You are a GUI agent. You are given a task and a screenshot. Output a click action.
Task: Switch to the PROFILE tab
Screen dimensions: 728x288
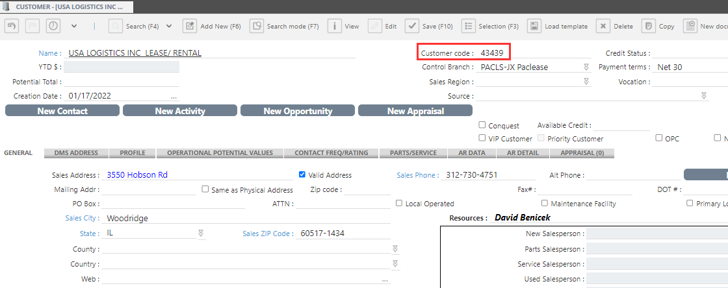tap(133, 153)
